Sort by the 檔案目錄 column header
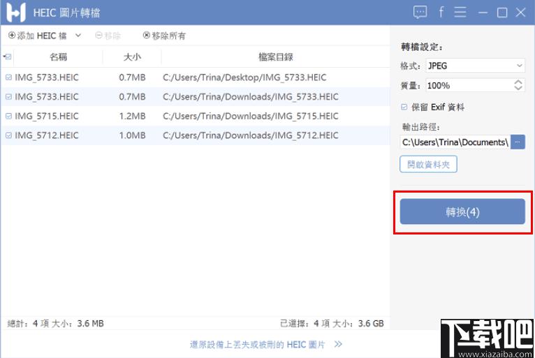535x358 pixels. pos(276,57)
